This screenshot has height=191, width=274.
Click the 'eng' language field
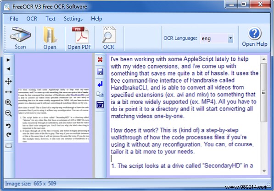tap(214, 38)
